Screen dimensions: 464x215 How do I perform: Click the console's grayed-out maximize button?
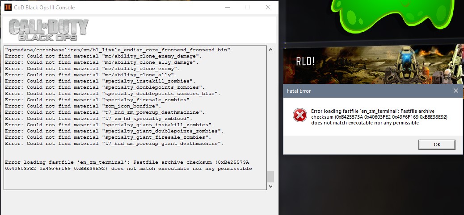click(x=248, y=7)
